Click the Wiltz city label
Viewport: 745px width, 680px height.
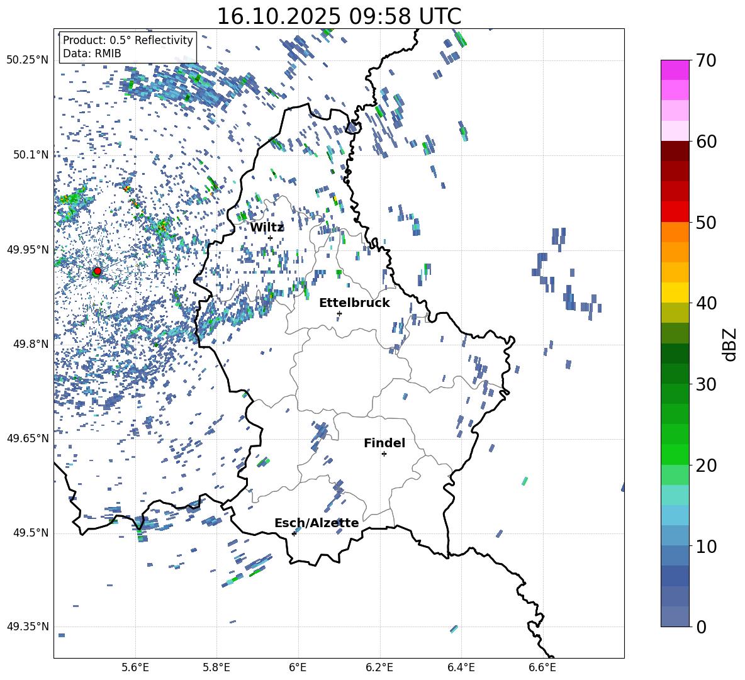point(267,227)
